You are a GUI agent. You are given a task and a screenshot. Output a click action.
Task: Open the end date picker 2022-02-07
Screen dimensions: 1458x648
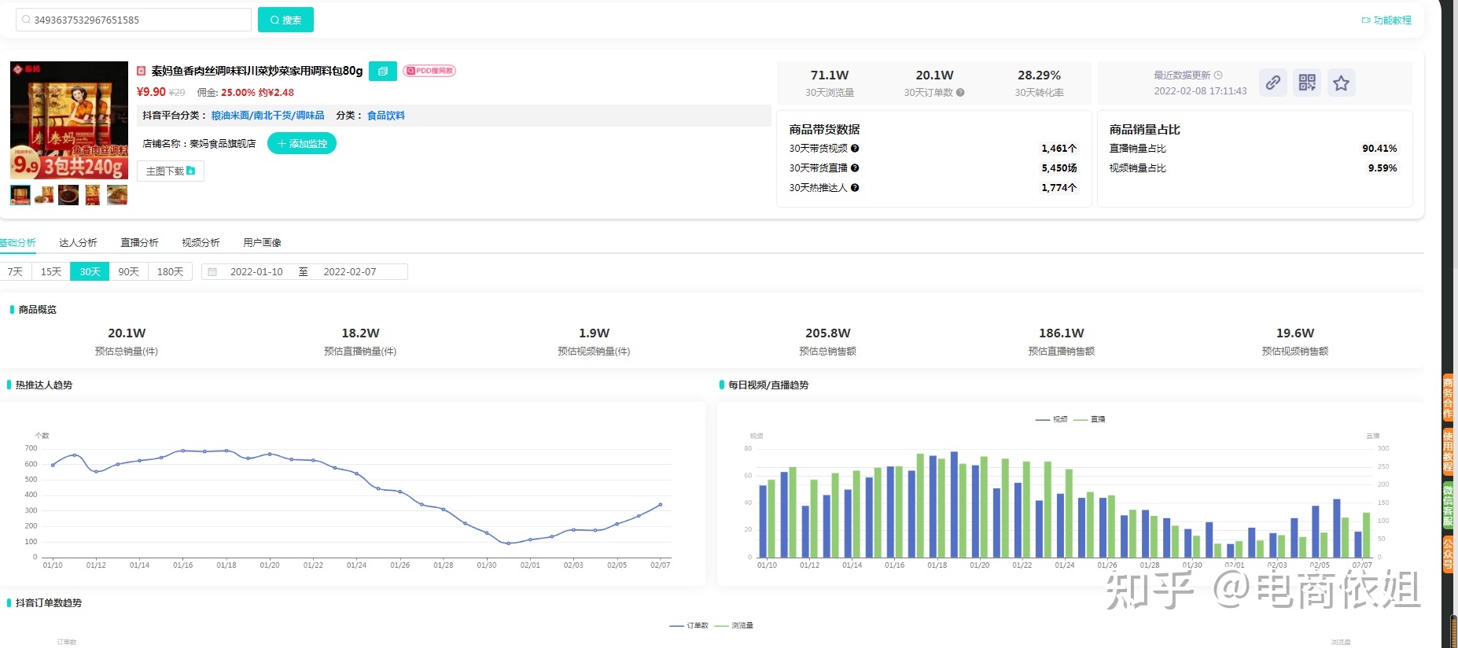tap(350, 272)
